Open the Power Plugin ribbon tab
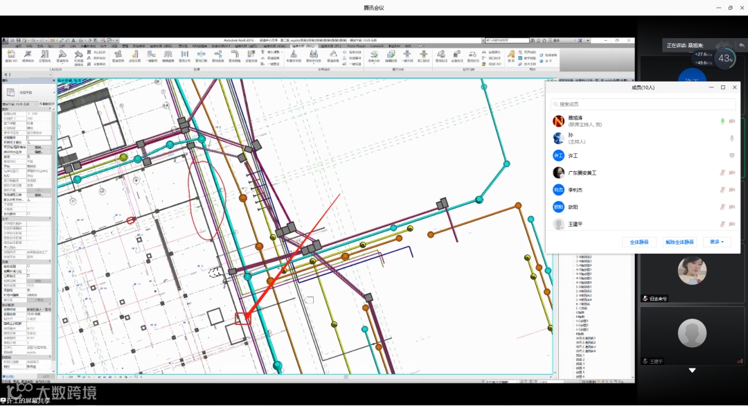Screen dimensions: 748x406 [357, 46]
